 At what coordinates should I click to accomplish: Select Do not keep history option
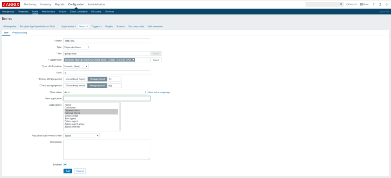(x=75, y=79)
